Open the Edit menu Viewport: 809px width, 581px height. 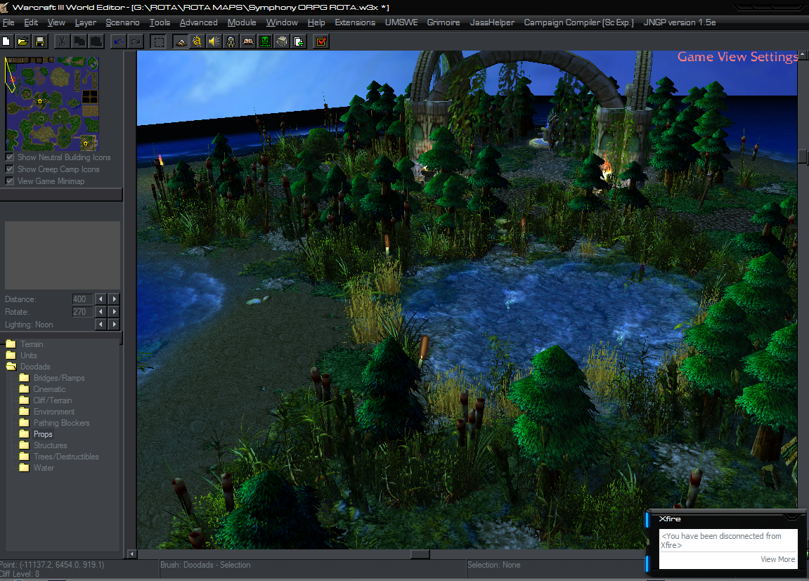click(x=31, y=22)
